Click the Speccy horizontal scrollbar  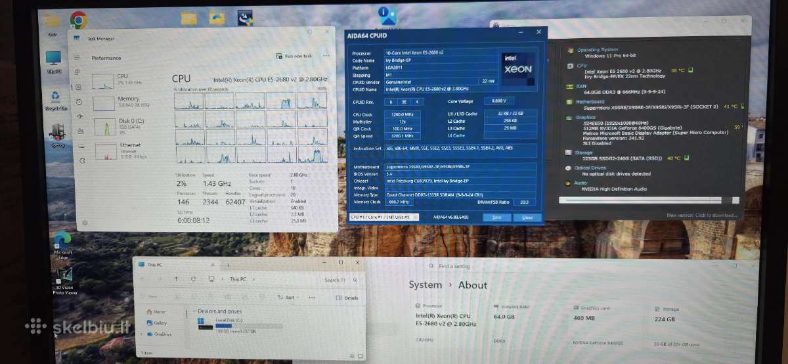649,200
